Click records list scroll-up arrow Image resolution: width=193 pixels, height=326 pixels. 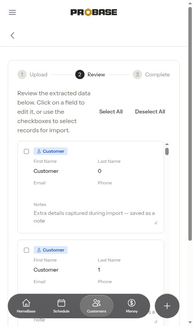tap(167, 144)
